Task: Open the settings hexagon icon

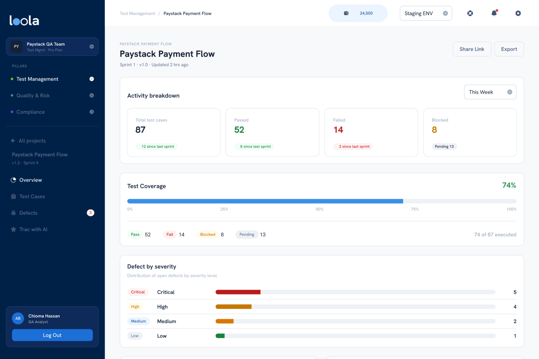Action: 518,13
